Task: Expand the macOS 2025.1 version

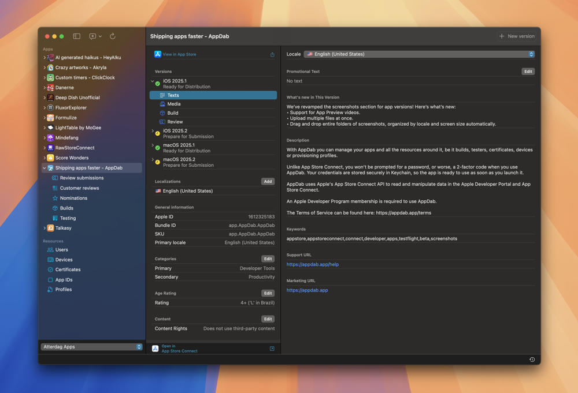Action: click(153, 145)
